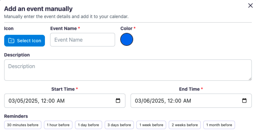Open the Start Time calendar picker icon
This screenshot has height=134, width=256.
click(x=118, y=101)
